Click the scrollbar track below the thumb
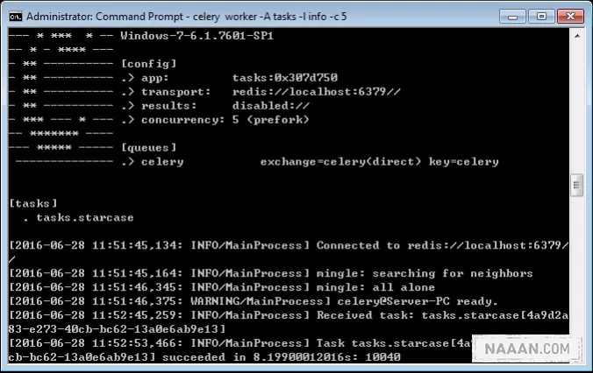593x373 pixels. [x=576, y=264]
